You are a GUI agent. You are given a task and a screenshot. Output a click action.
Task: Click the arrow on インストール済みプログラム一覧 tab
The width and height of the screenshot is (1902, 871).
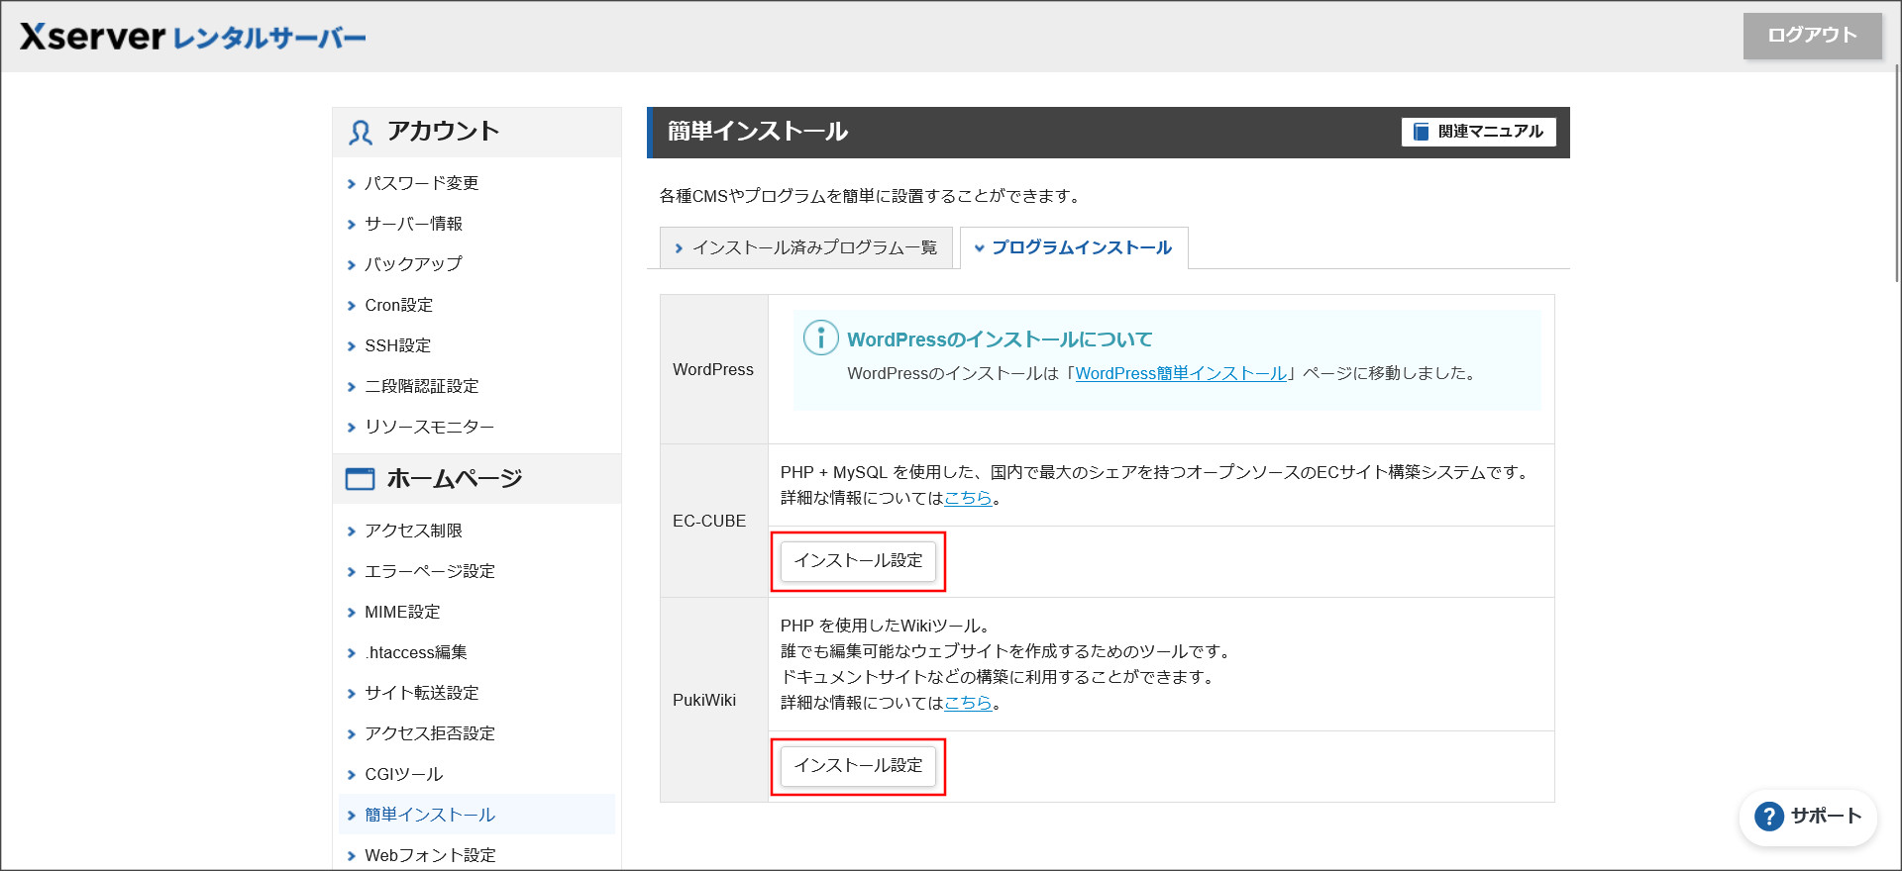click(x=679, y=248)
